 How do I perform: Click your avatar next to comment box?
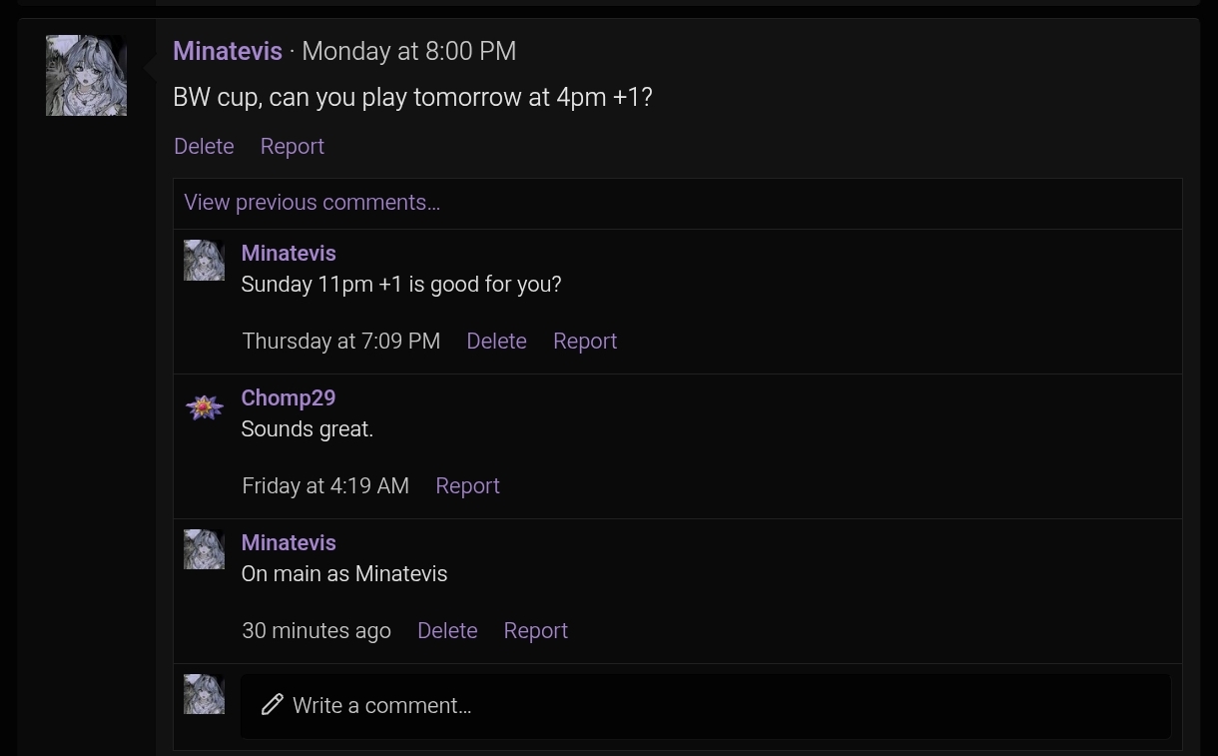pos(204,694)
